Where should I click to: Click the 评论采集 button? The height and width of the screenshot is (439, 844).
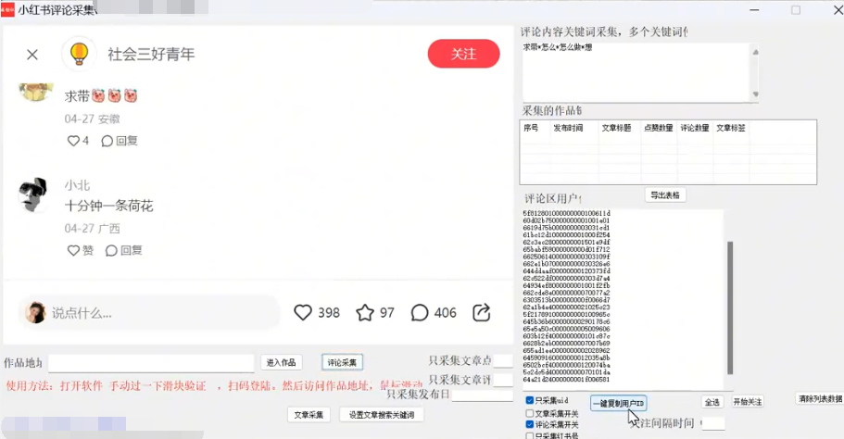pos(343,363)
